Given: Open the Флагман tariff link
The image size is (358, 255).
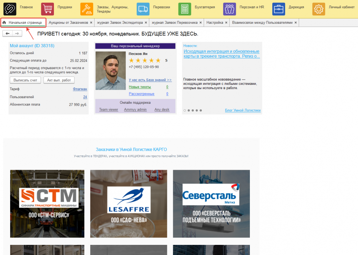Looking at the screenshot, I should (80, 89).
